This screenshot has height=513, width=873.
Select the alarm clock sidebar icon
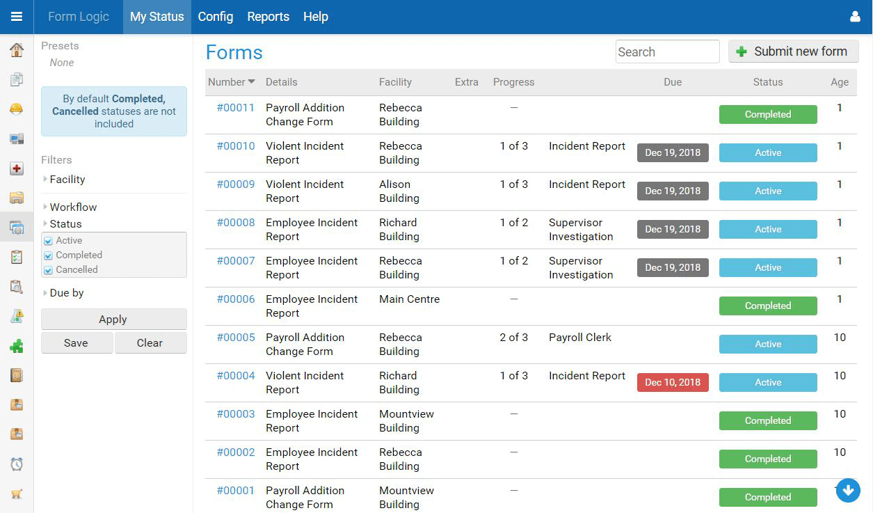pos(17,464)
